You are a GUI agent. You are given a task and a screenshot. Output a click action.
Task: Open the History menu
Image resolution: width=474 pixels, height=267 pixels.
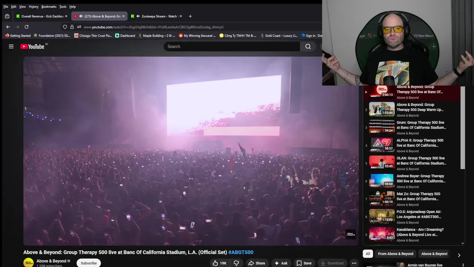tap(34, 7)
